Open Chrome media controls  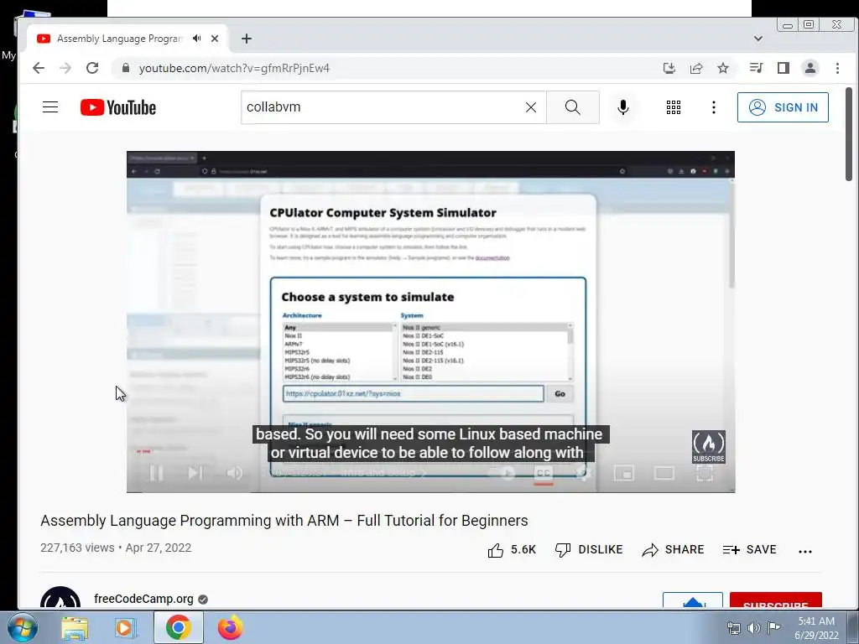point(756,68)
